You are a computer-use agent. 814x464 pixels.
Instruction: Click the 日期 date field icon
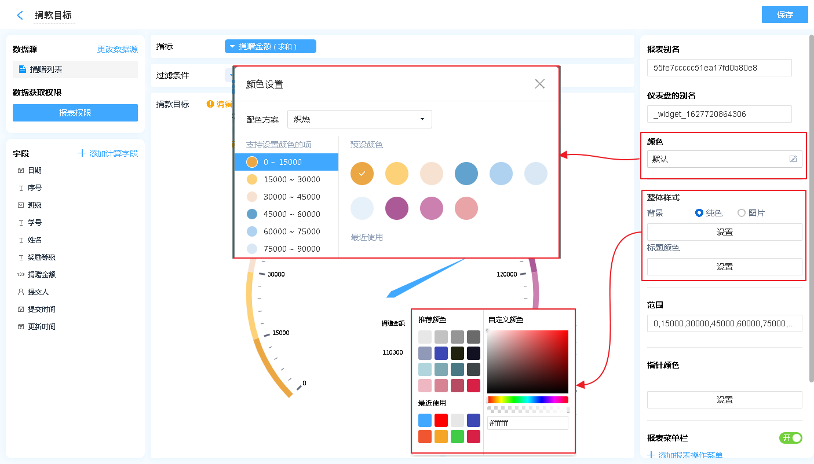click(x=21, y=171)
